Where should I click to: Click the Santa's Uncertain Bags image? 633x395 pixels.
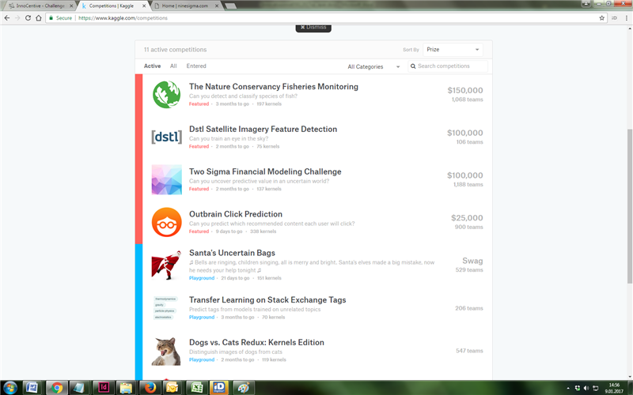(166, 265)
